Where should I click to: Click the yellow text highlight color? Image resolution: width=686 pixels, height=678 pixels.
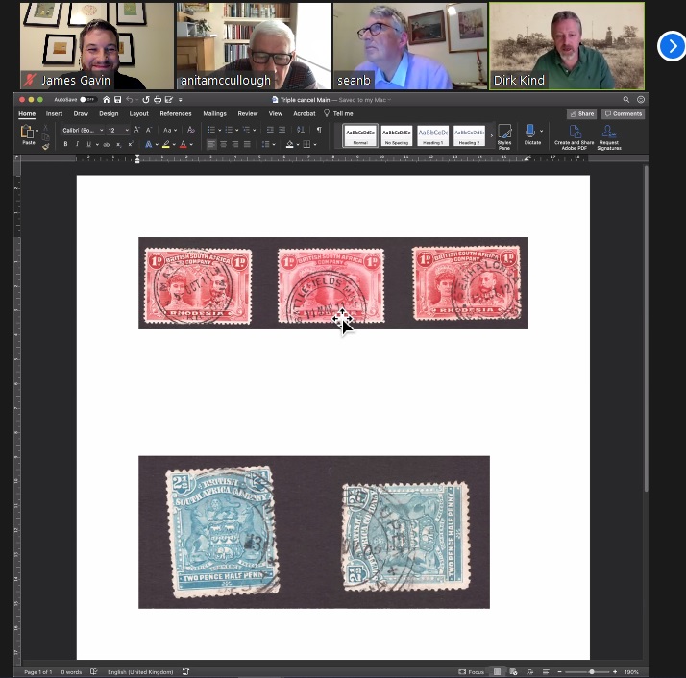click(166, 144)
